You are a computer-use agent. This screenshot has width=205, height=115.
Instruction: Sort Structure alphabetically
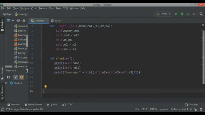8,77
